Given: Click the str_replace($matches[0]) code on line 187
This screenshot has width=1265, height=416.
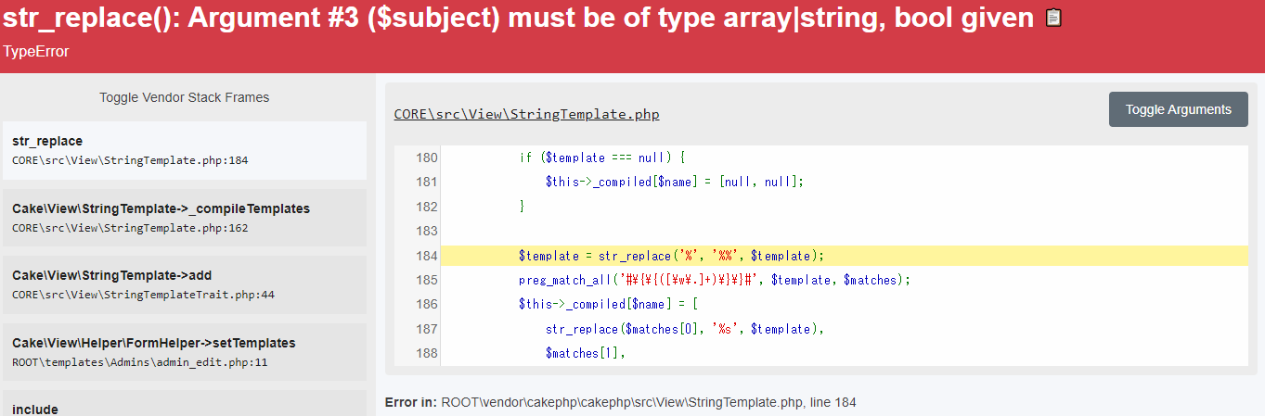Looking at the screenshot, I should (684, 329).
